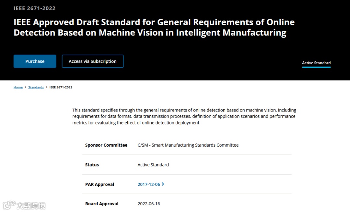This screenshot has width=350, height=212.
Task: Click the watermark logo icon at bottom-left
Action: click(9, 205)
